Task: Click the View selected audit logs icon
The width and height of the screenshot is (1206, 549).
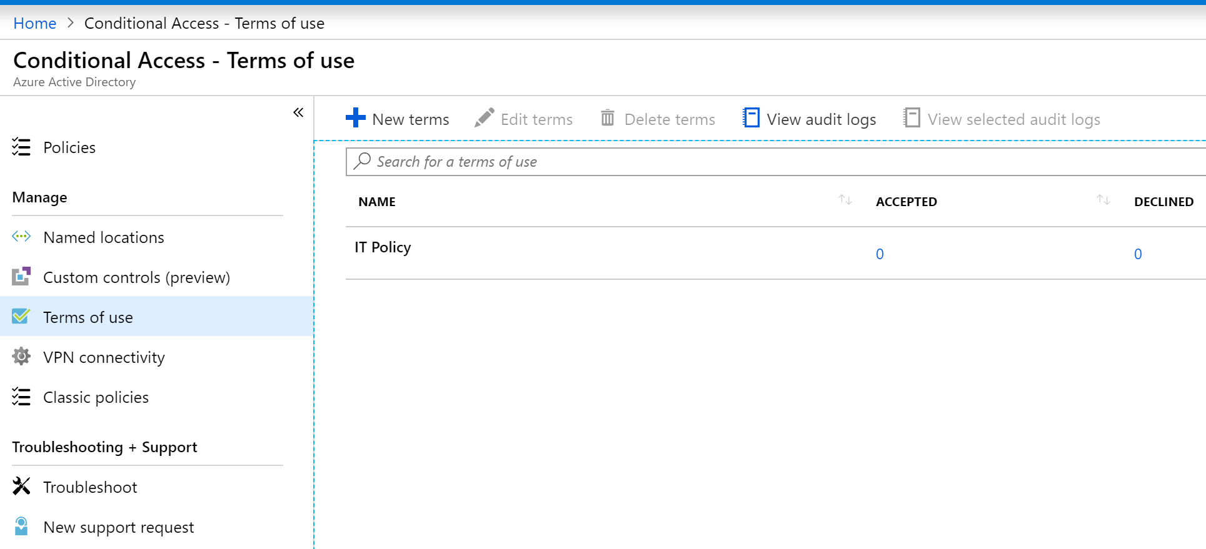Action: [912, 117]
